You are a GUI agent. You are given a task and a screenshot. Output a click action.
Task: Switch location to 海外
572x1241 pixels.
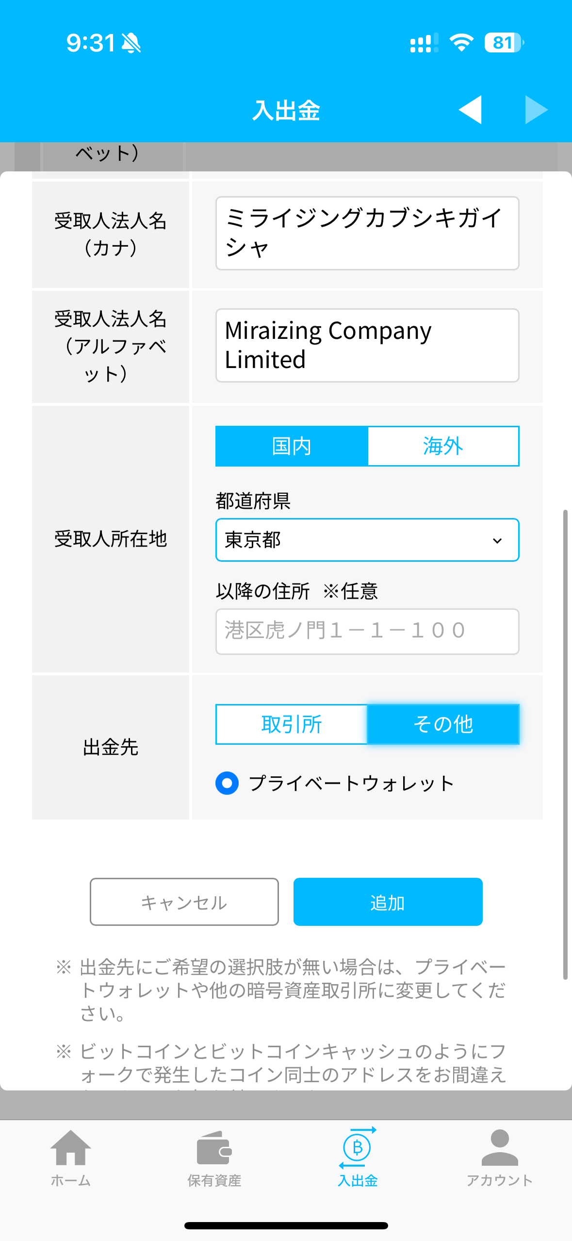pos(443,446)
